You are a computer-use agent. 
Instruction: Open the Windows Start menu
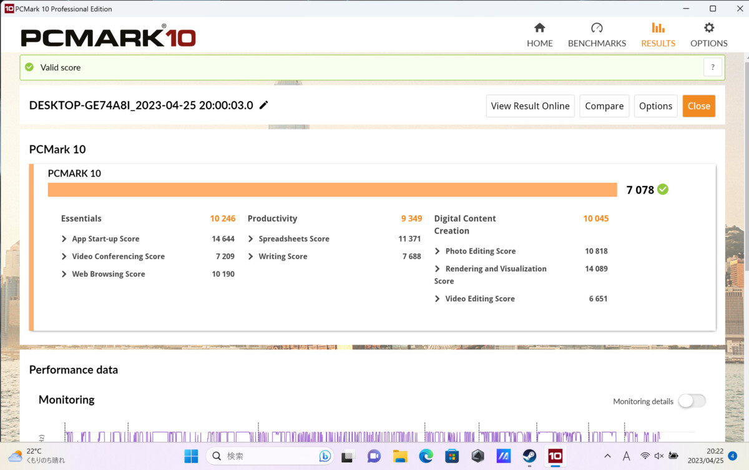191,456
